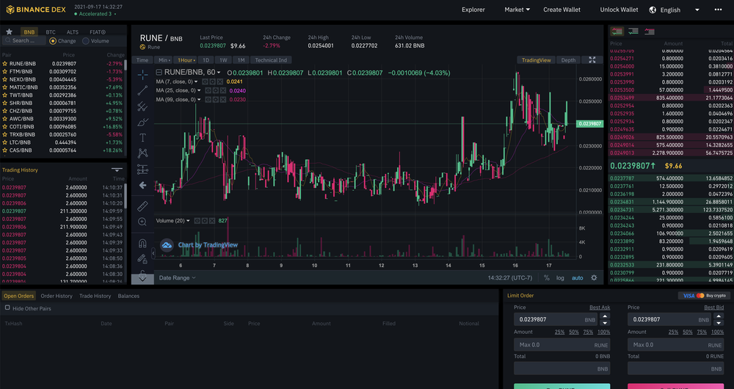Open the Explorer link
Screen dimensions: 734x389
point(473,10)
